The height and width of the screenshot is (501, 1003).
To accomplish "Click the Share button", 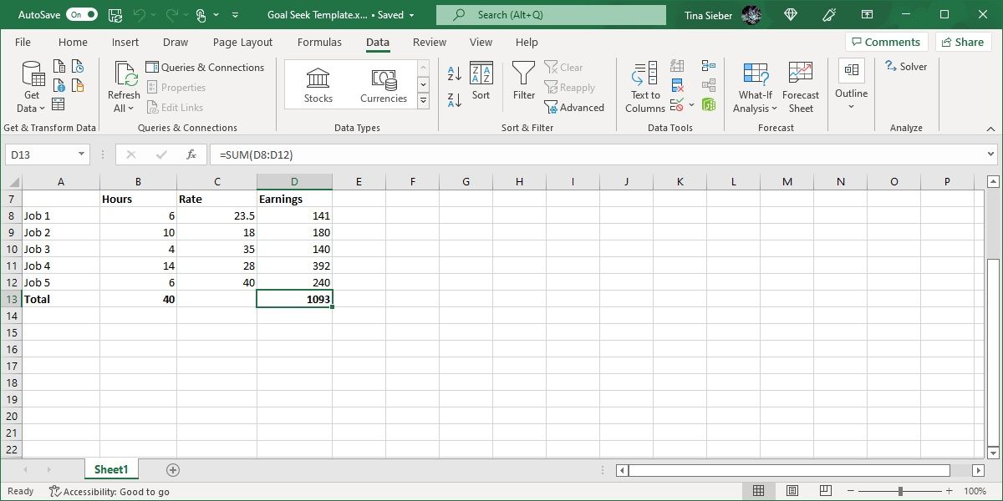I will 963,41.
